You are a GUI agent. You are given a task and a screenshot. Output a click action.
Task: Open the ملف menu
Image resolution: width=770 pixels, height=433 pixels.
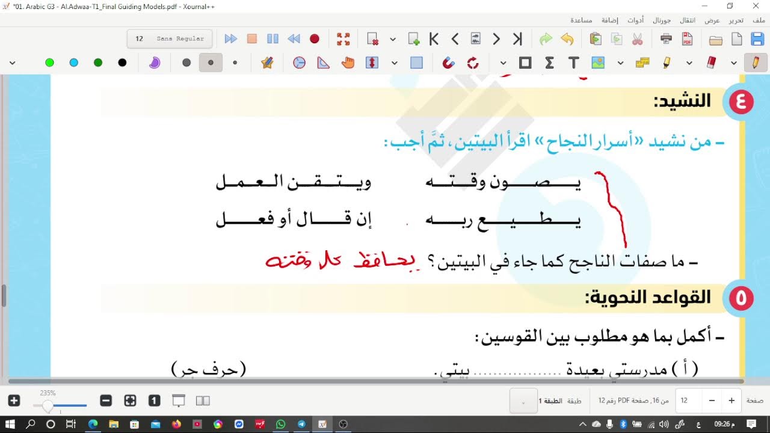(759, 20)
